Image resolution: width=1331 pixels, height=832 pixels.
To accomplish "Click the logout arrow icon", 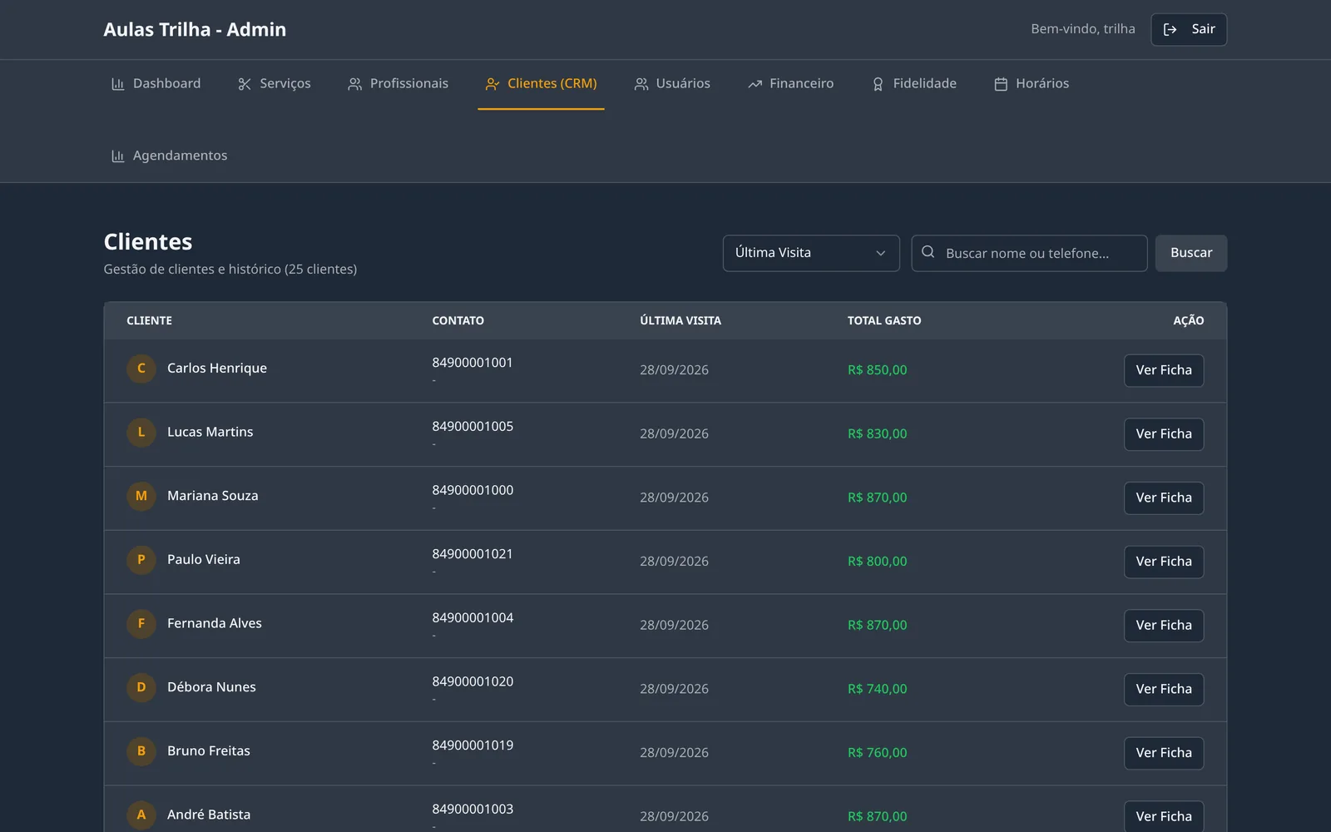I will point(1170,29).
